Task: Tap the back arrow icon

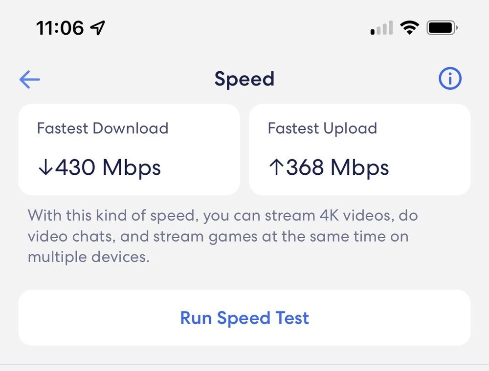Action: [30, 80]
